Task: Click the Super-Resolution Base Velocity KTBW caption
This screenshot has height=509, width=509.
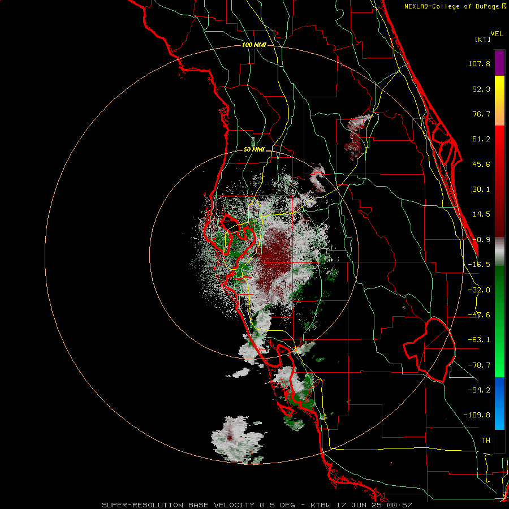Action: [x=257, y=505]
